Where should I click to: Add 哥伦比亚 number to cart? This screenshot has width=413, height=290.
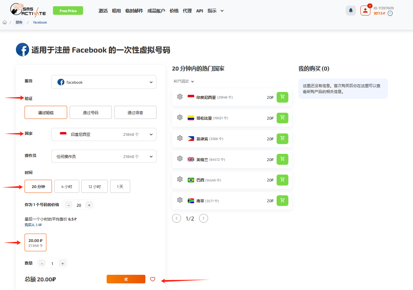[282, 118]
